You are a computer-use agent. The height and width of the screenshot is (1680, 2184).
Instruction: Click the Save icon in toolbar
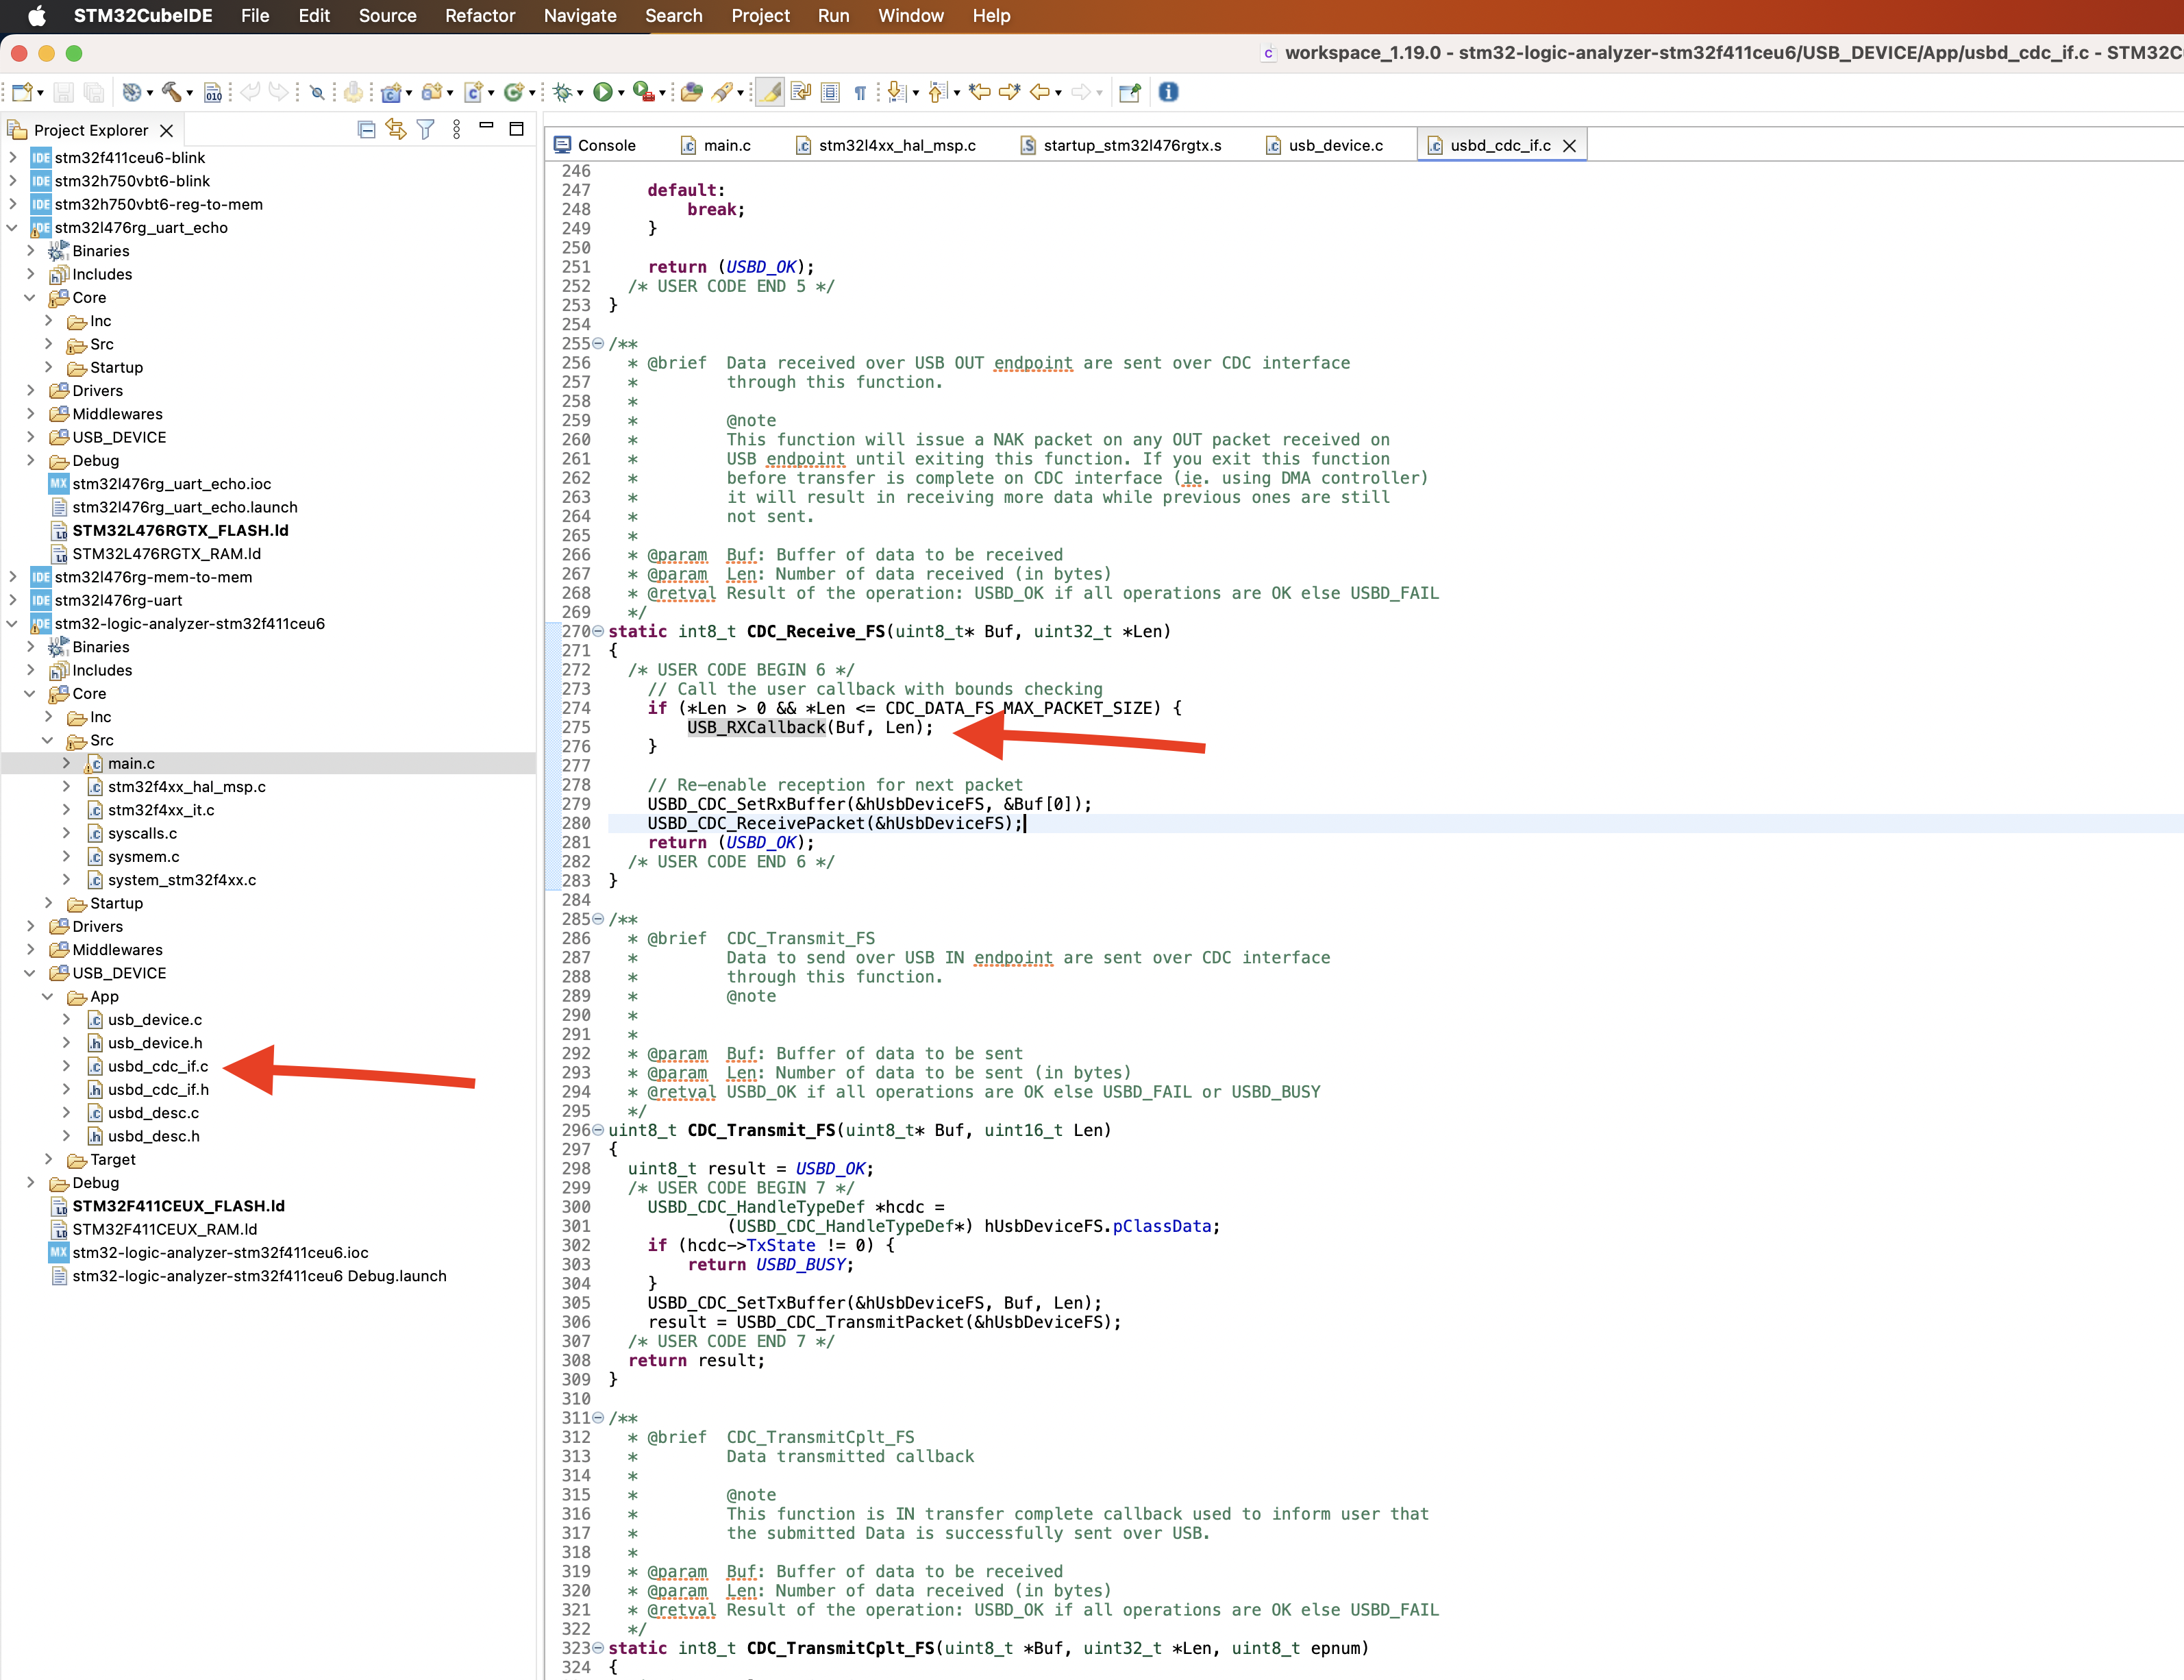[x=64, y=92]
